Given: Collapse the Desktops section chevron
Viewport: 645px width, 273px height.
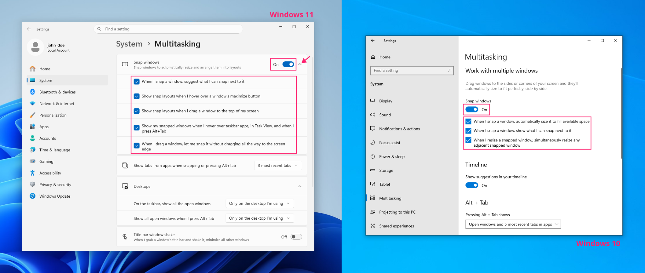Looking at the screenshot, I should (300, 186).
